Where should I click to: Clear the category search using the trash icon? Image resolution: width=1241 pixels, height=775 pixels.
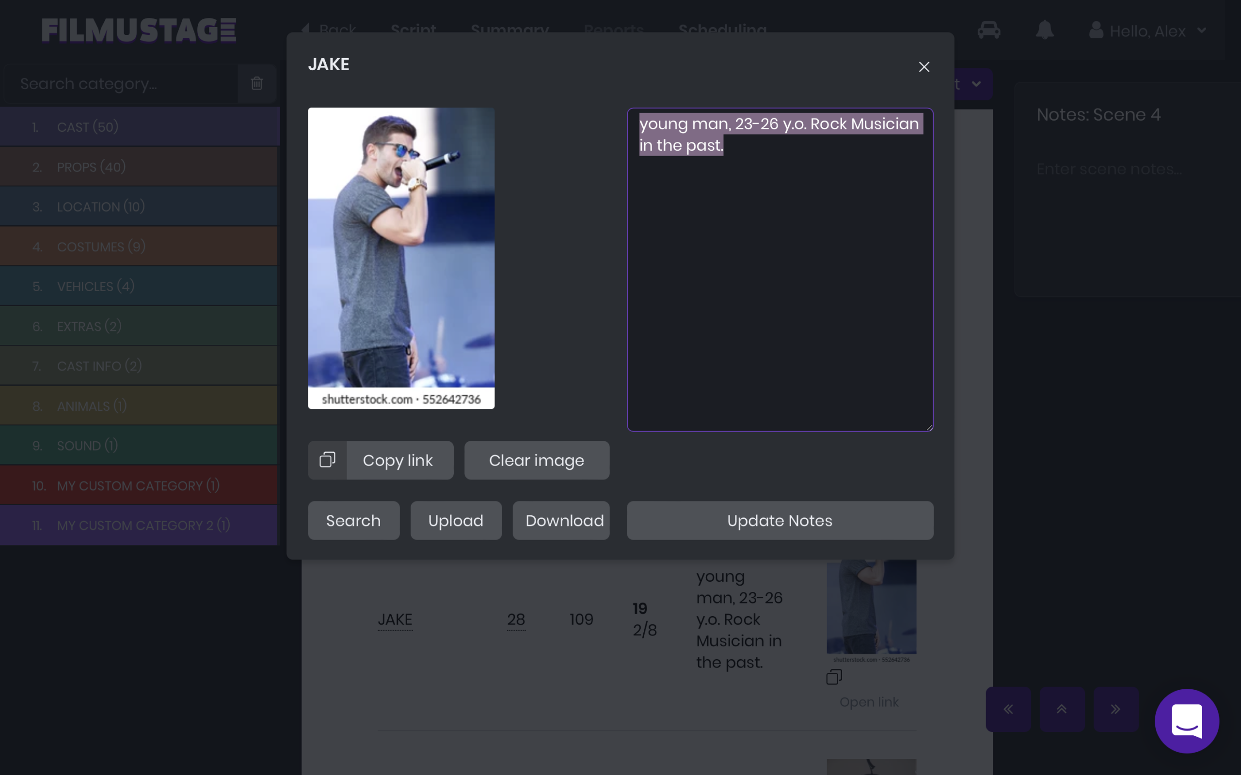pos(257,83)
